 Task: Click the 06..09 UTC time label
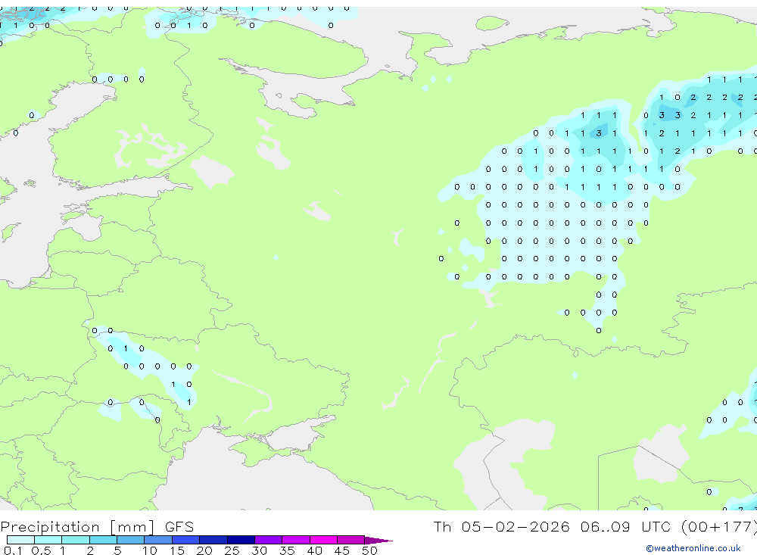click(627, 526)
